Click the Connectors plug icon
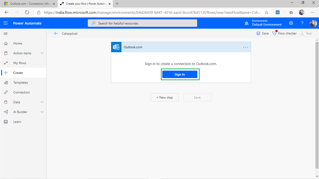 (x=6, y=92)
